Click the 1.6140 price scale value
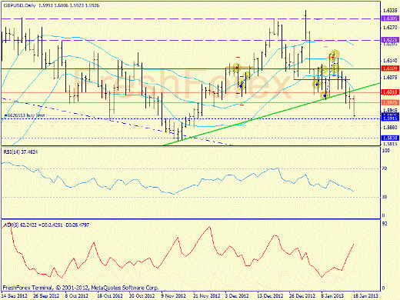The width and height of the screenshot is (400, 300). coord(390,61)
